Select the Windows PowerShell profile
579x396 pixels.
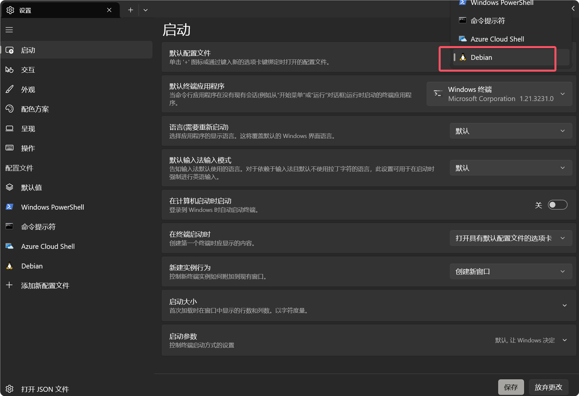click(52, 207)
